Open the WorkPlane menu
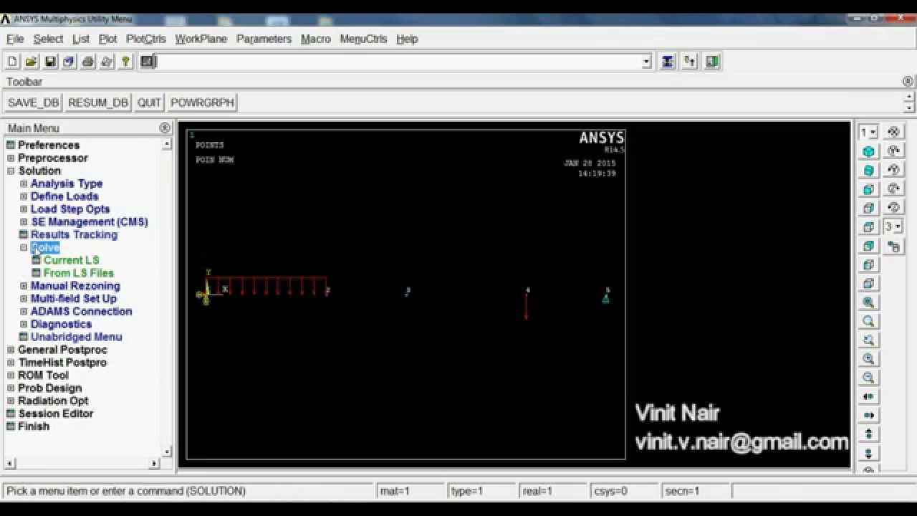The height and width of the screenshot is (516, 917). pos(201,39)
